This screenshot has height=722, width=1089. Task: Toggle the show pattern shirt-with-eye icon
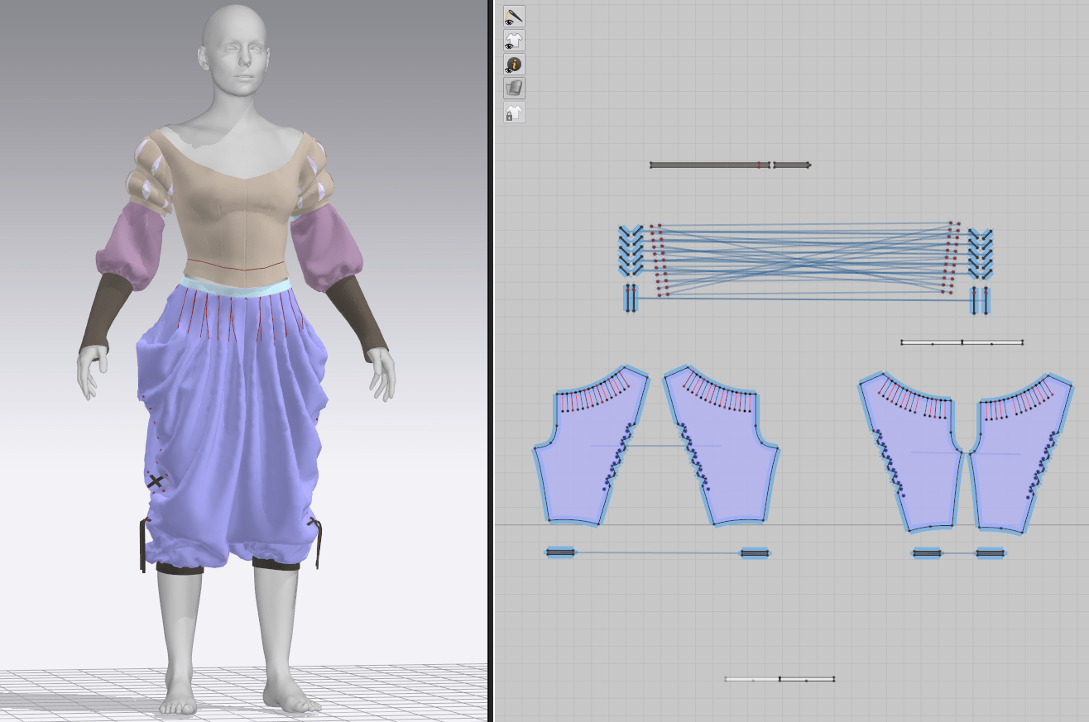(x=514, y=40)
